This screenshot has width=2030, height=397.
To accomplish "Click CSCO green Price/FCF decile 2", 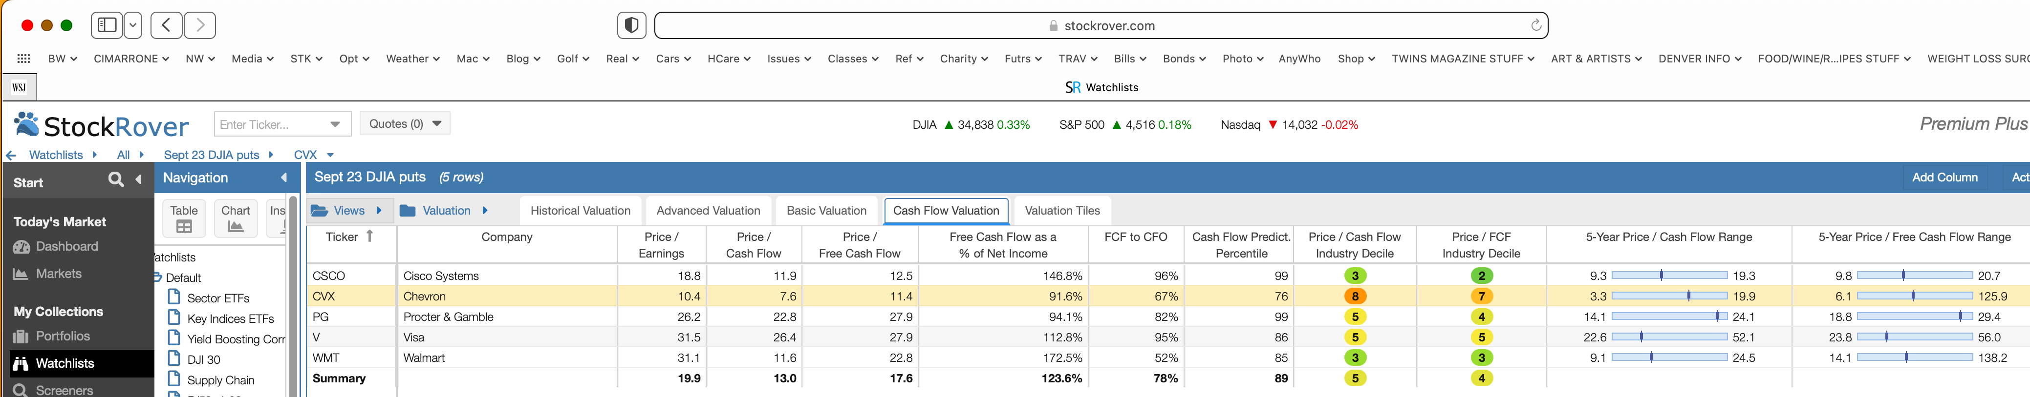I will 1482,276.
